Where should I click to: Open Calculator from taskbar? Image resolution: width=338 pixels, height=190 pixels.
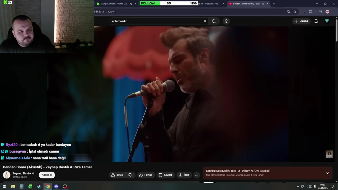point(22,187)
